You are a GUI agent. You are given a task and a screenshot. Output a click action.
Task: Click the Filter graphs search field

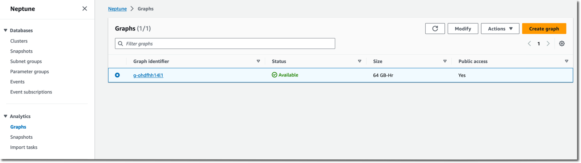point(225,43)
